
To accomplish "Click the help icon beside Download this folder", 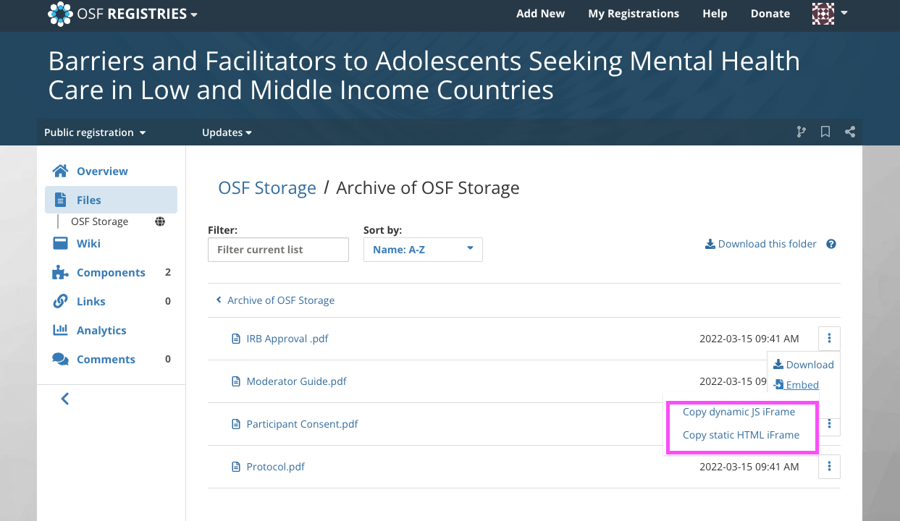I will 831,244.
